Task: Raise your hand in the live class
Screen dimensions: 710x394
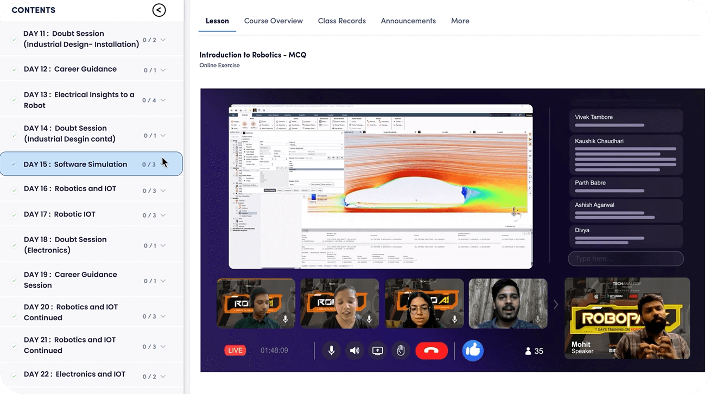Action: 401,350
